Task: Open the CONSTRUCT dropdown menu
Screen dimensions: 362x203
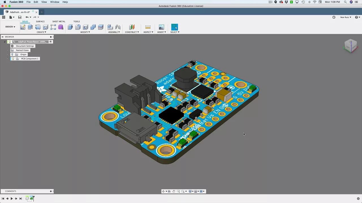Action: [x=132, y=32]
